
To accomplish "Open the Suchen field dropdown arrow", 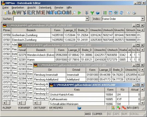I will 87,19.
